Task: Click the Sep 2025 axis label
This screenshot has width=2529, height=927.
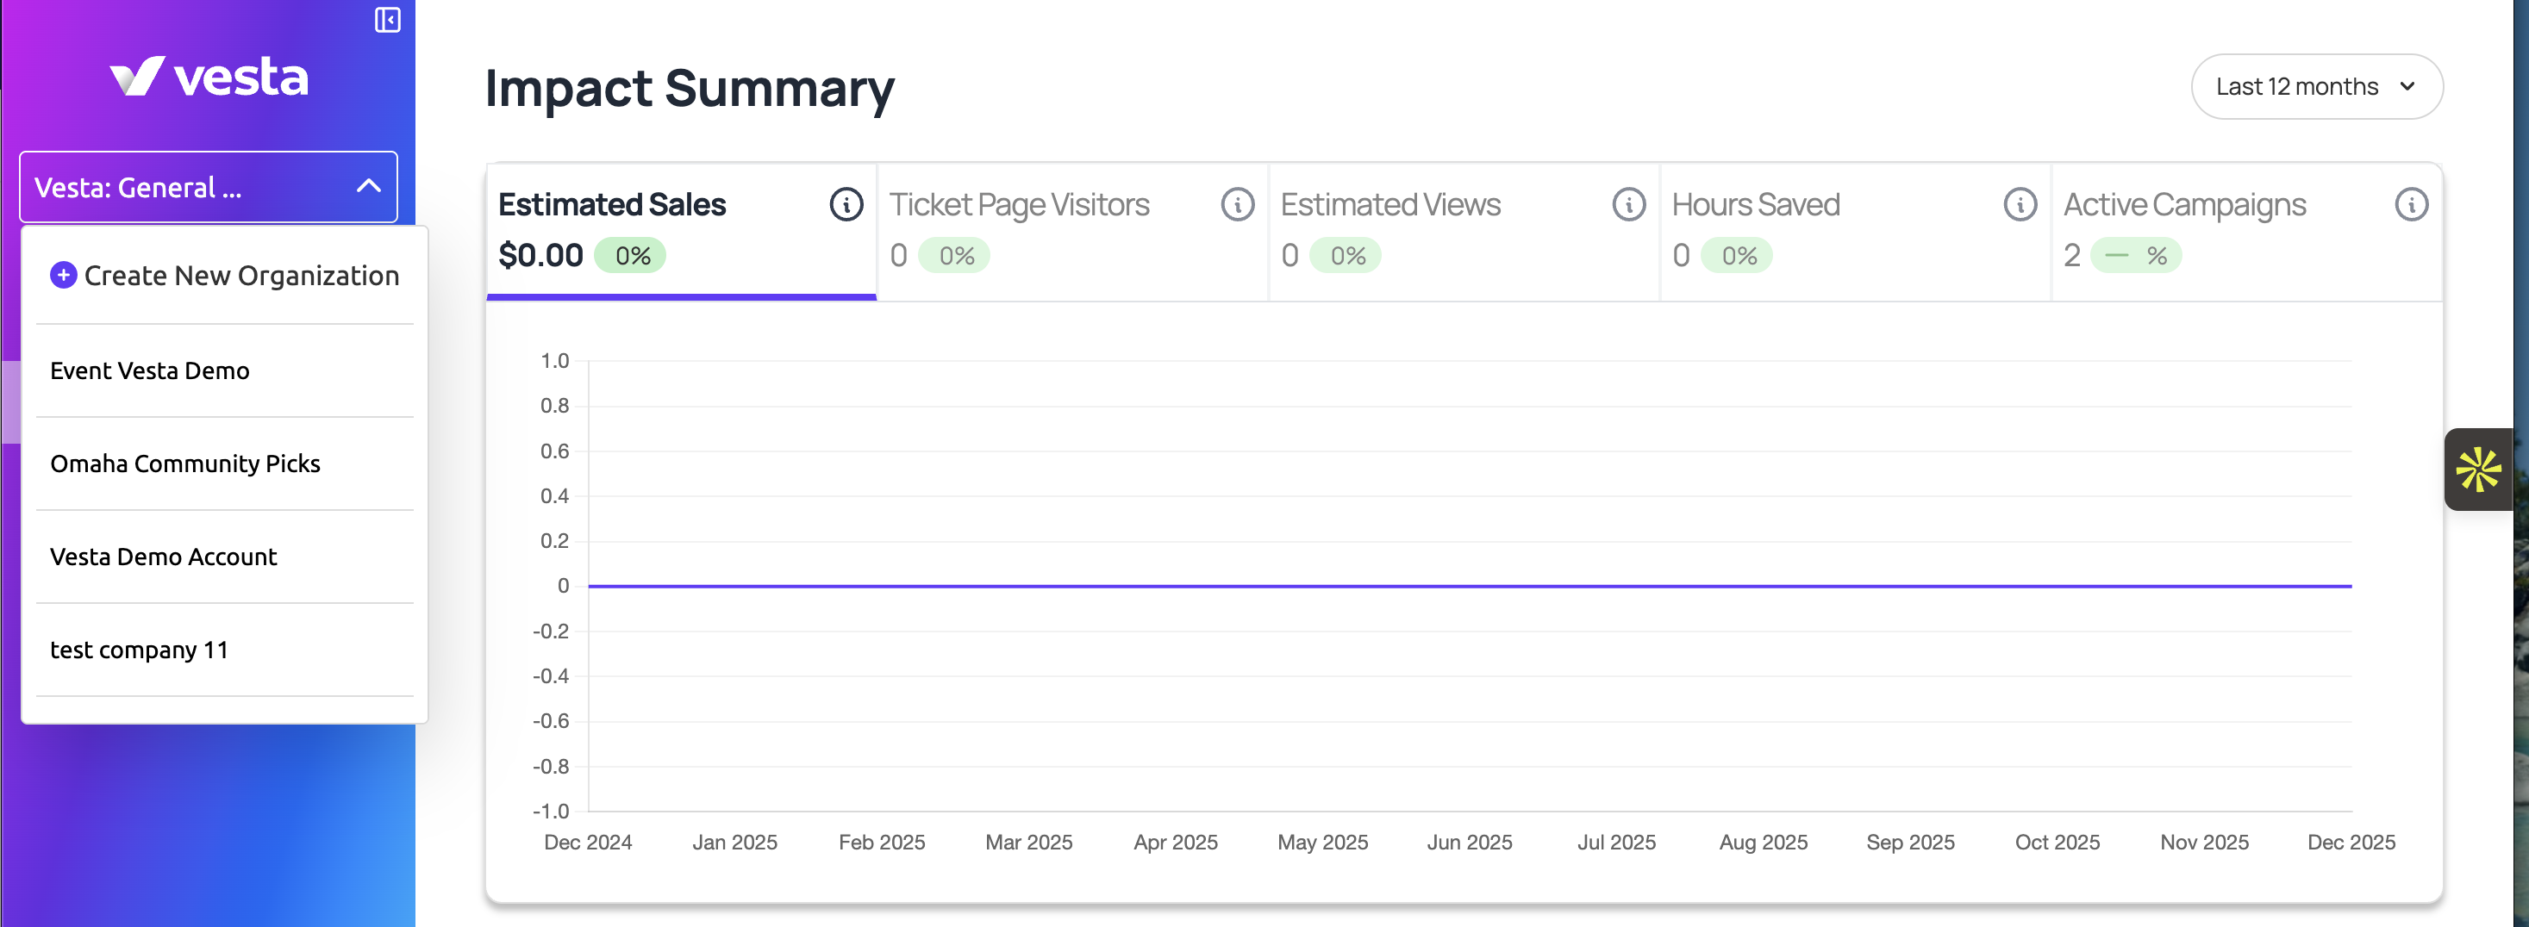Action: click(x=1910, y=842)
